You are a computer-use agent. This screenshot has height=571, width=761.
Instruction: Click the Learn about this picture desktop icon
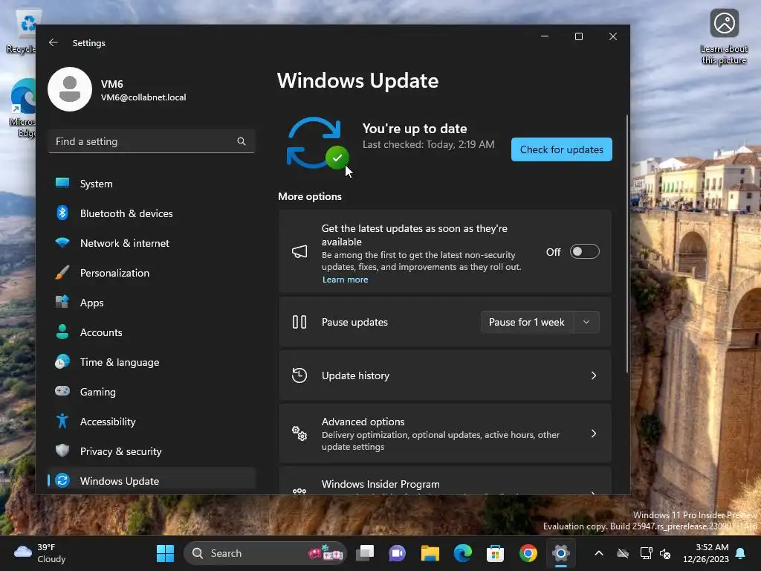[x=724, y=37]
